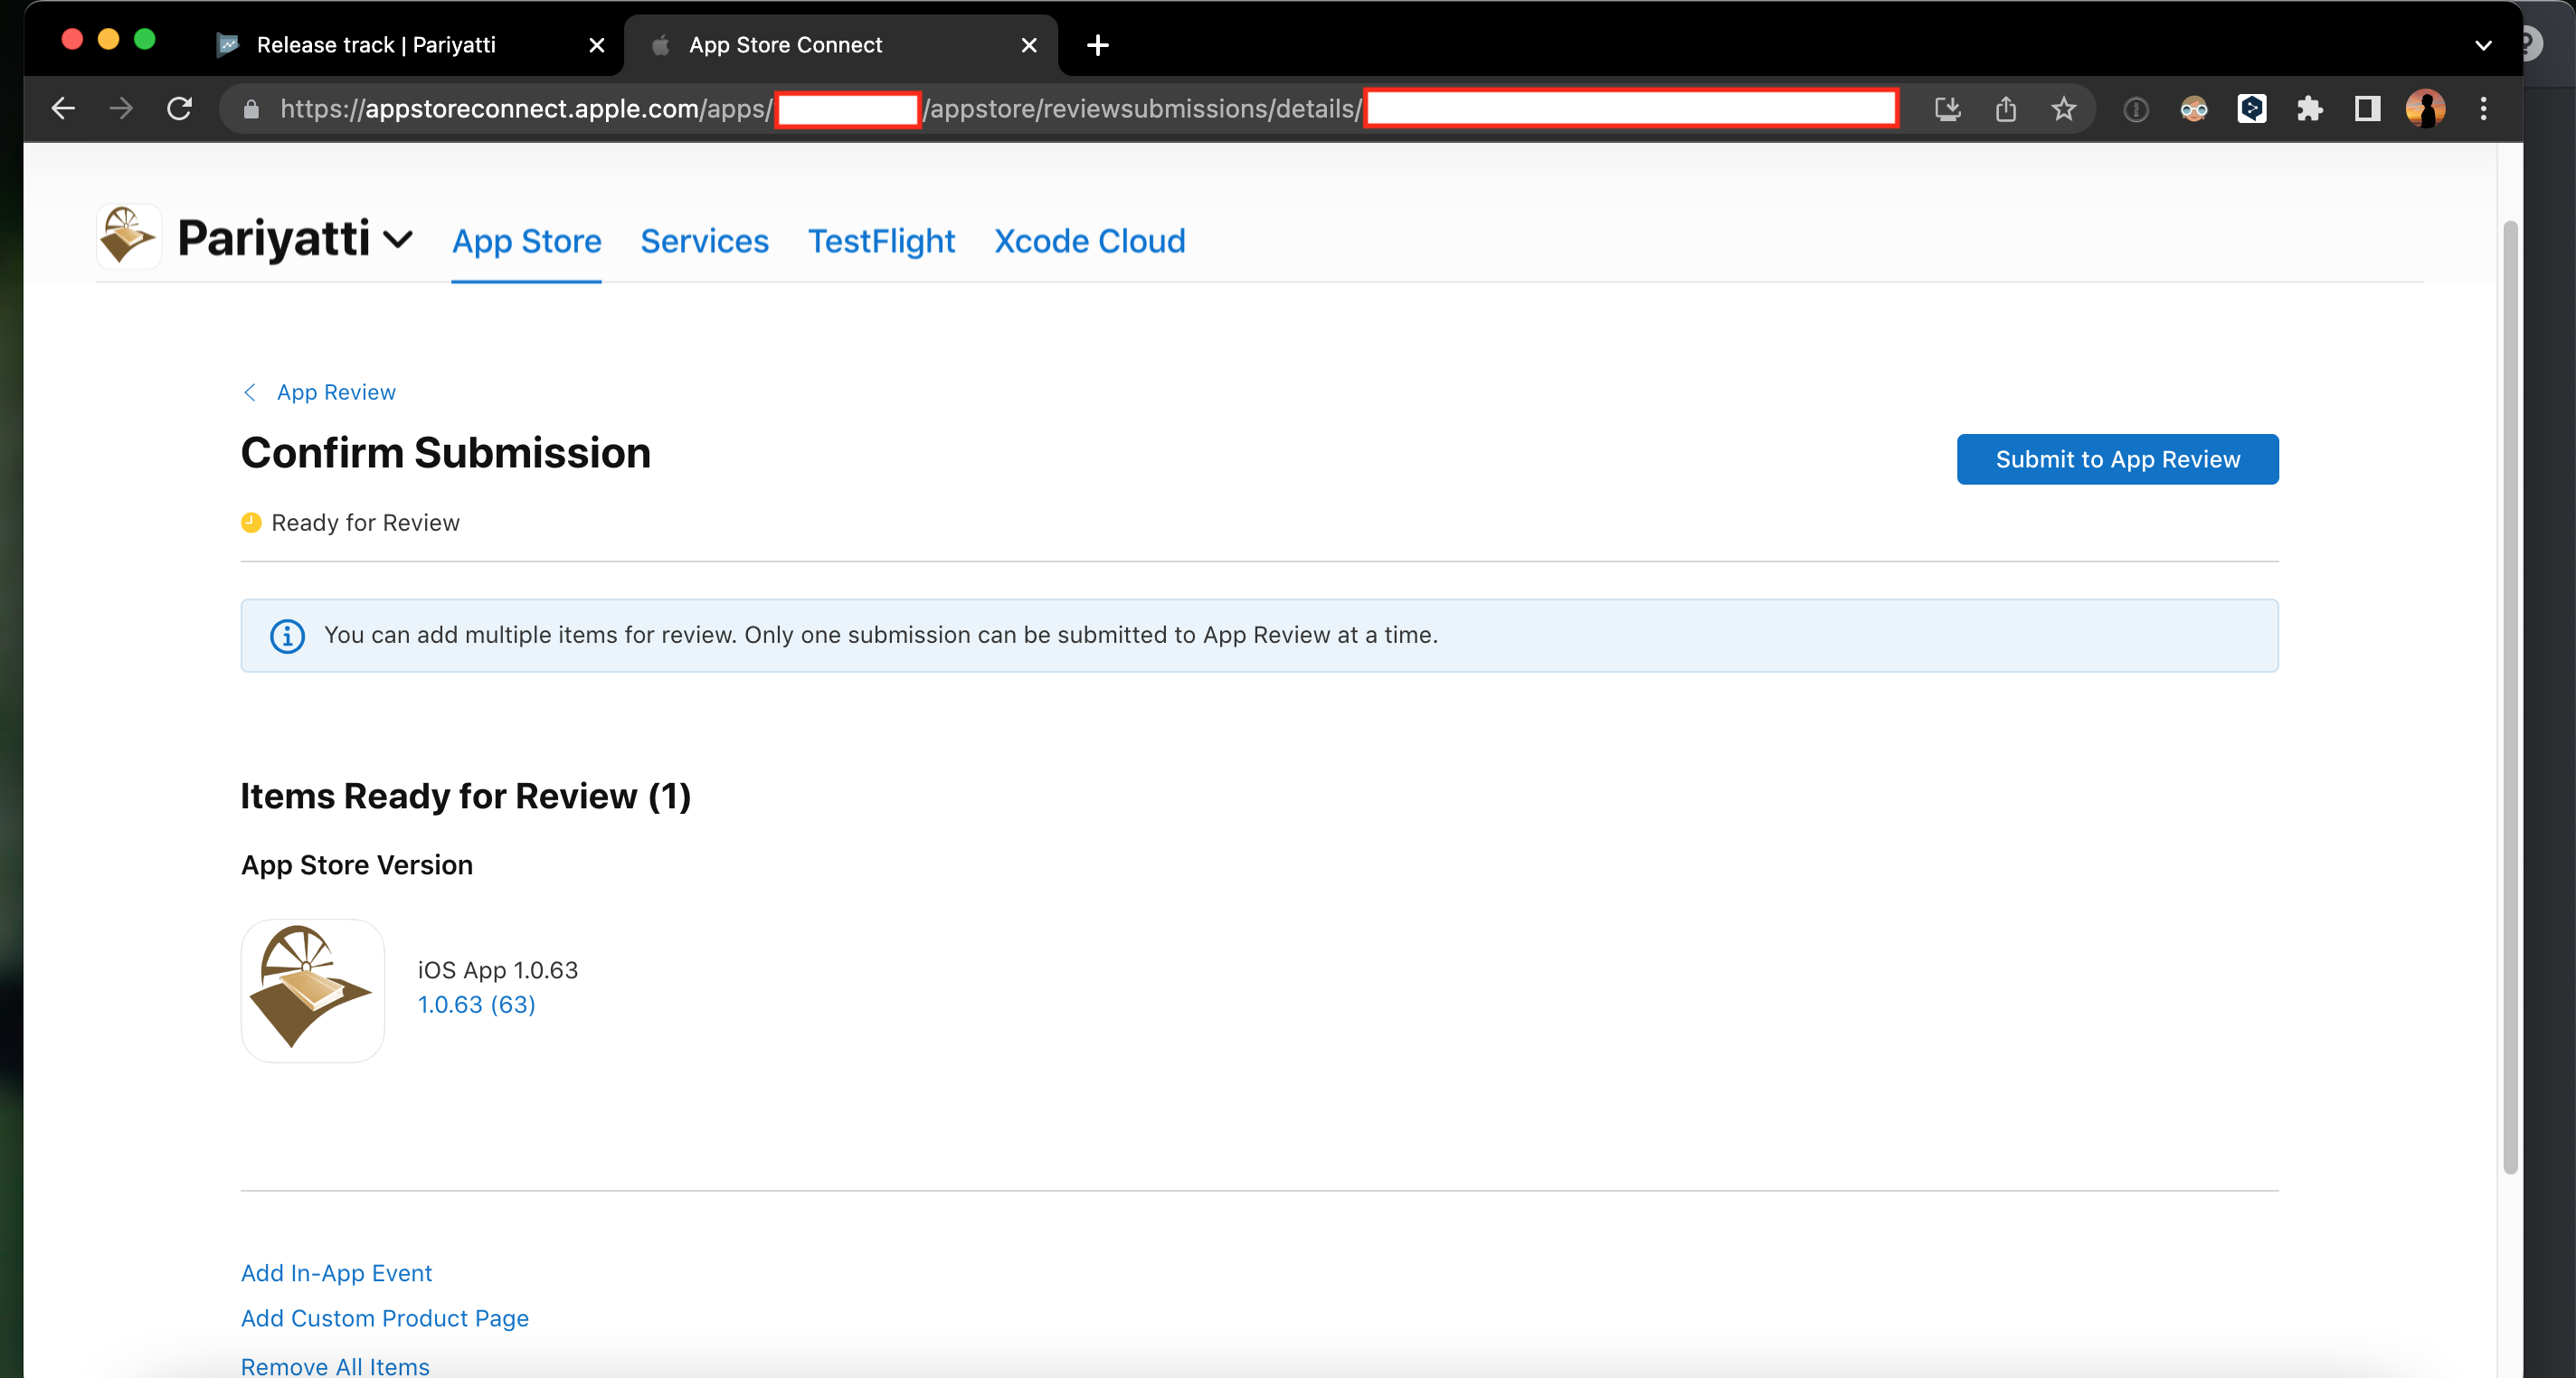
Task: Go back to App Review
Action: pyautogui.click(x=319, y=392)
